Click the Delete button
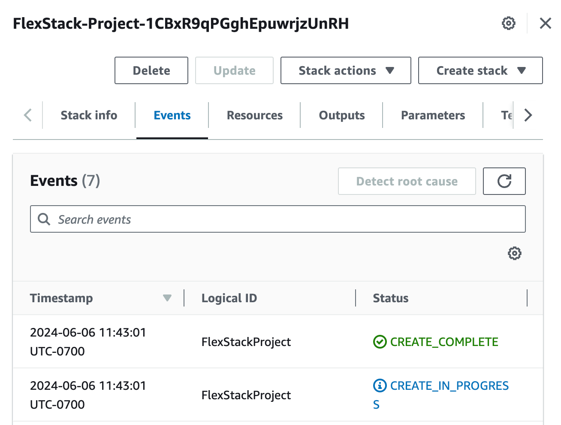Screen dimensions: 561x425 (151, 70)
